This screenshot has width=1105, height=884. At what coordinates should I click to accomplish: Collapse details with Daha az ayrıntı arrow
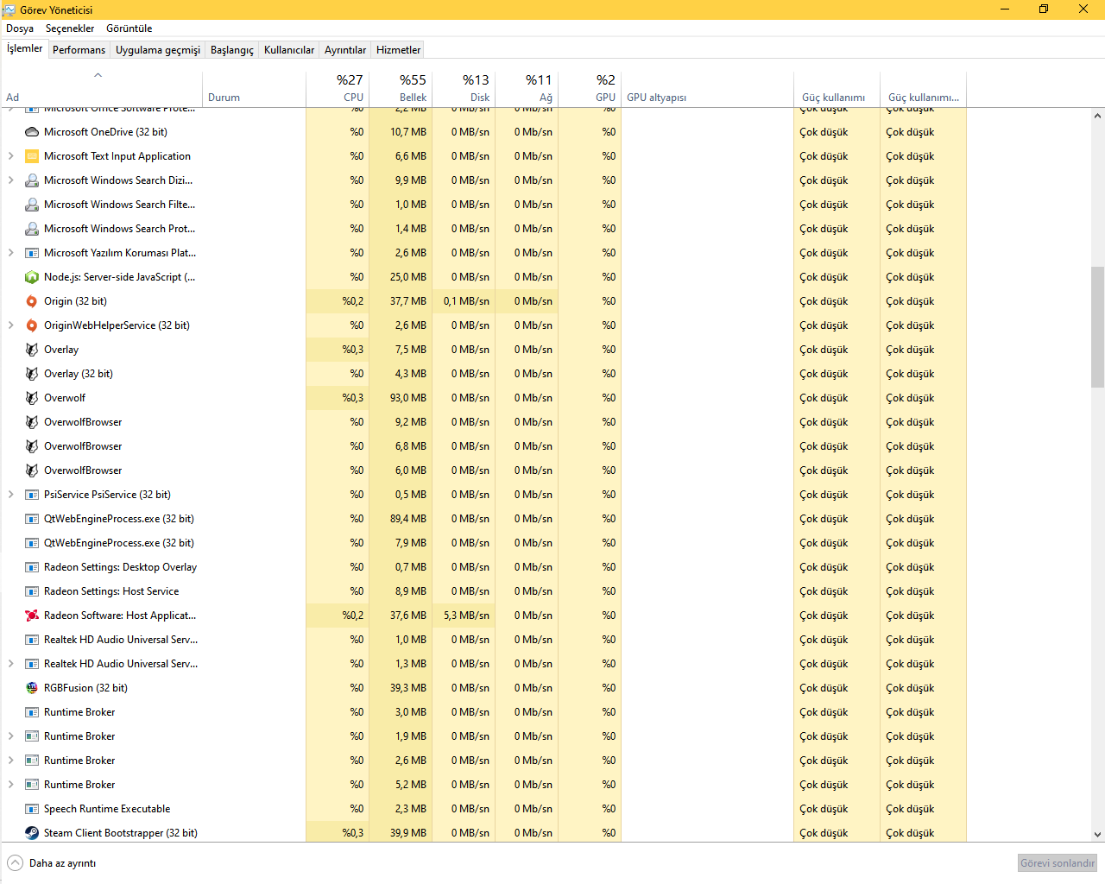tap(16, 863)
